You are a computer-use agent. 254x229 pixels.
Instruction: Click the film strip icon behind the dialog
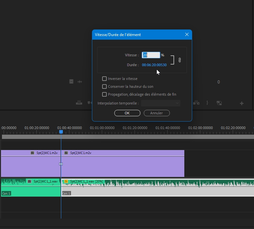[71, 82]
